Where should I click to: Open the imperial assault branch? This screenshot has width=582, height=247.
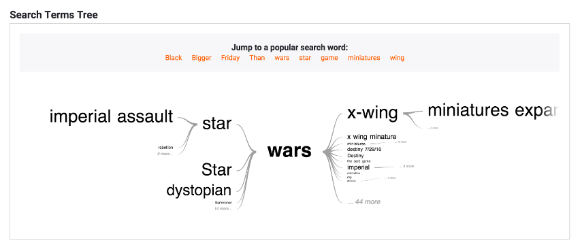click(x=112, y=116)
